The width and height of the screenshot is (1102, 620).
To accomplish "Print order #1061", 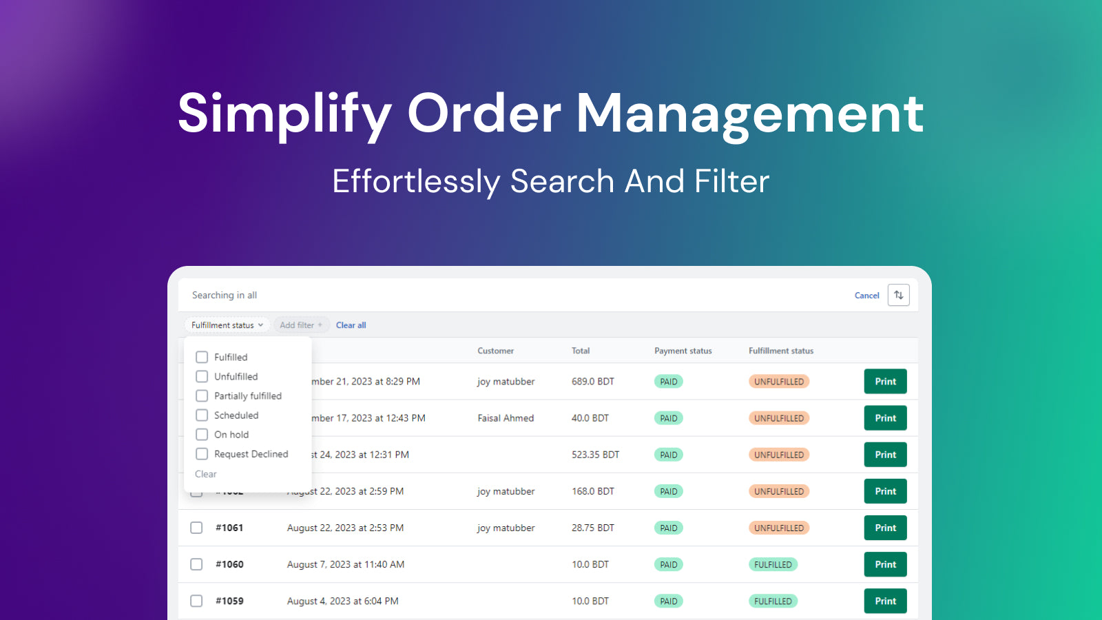I will pos(885,527).
